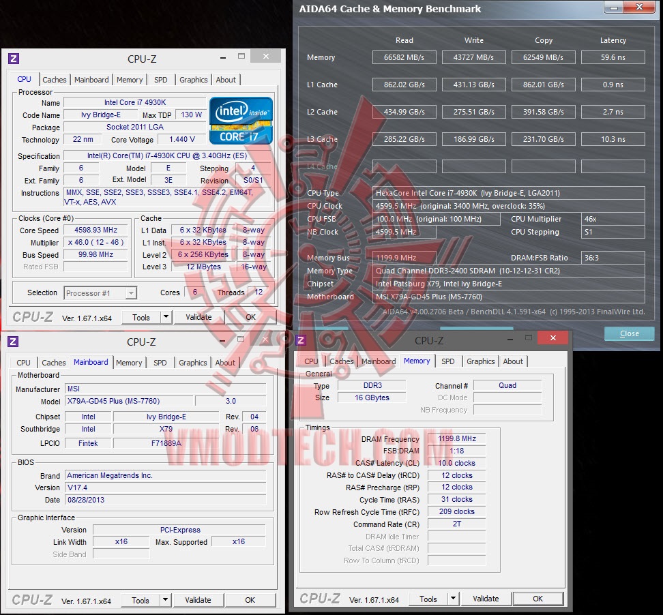Click the Channel # value Quad

tap(507, 385)
